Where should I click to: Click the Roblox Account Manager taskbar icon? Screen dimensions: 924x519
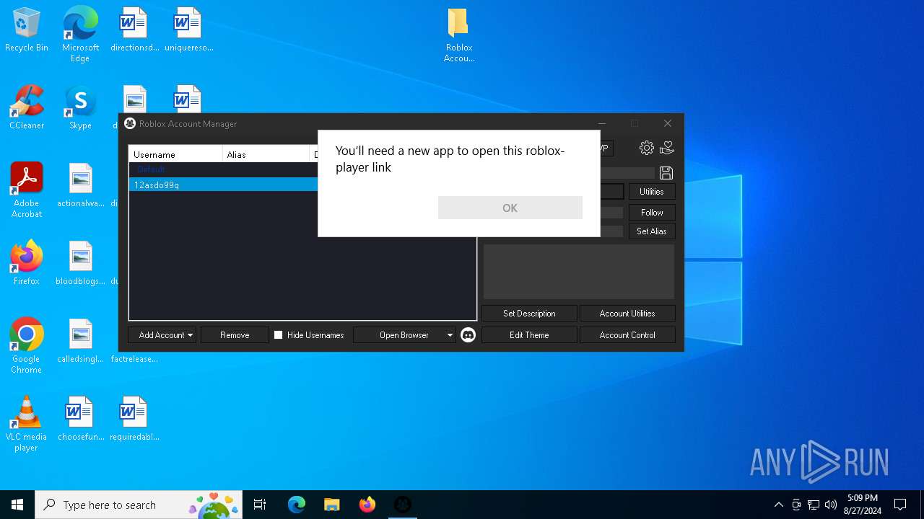(403, 505)
